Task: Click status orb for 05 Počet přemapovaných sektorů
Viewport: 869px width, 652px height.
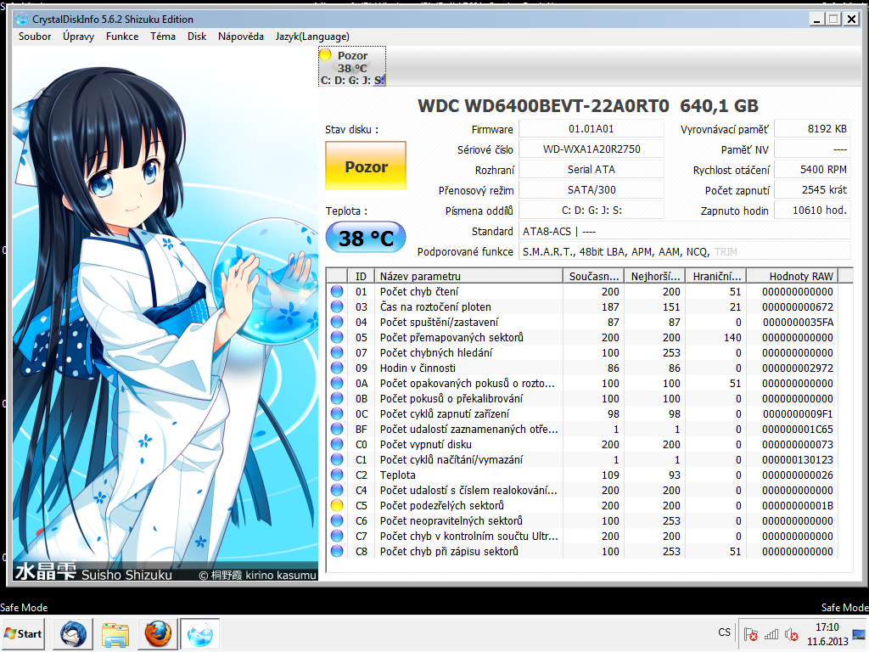Action: [337, 337]
